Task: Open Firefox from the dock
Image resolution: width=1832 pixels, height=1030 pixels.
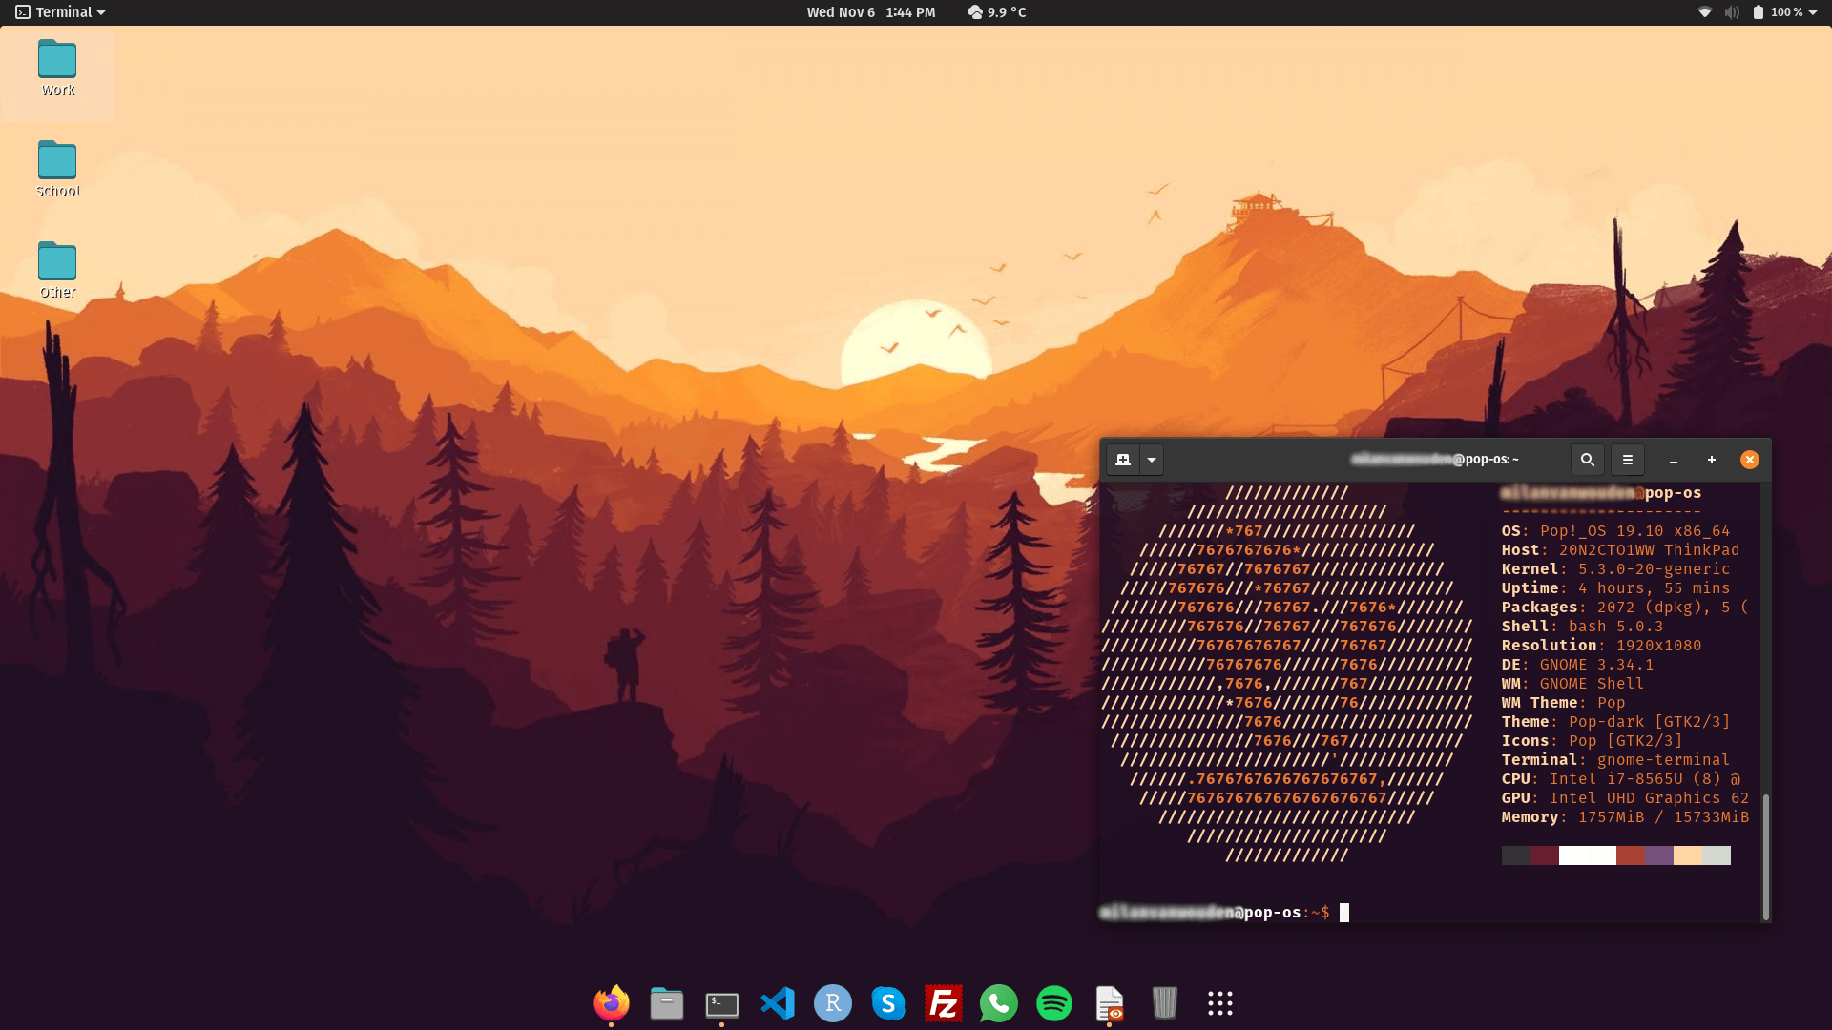Action: point(611,1003)
